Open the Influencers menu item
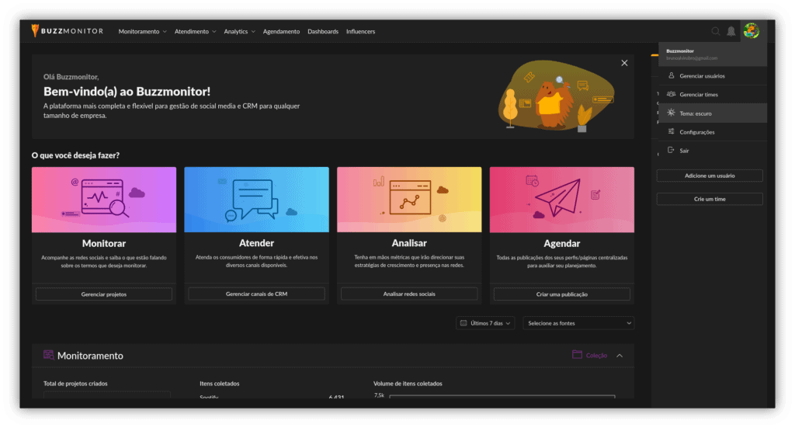Image resolution: width=795 pixels, height=428 pixels. (x=360, y=32)
